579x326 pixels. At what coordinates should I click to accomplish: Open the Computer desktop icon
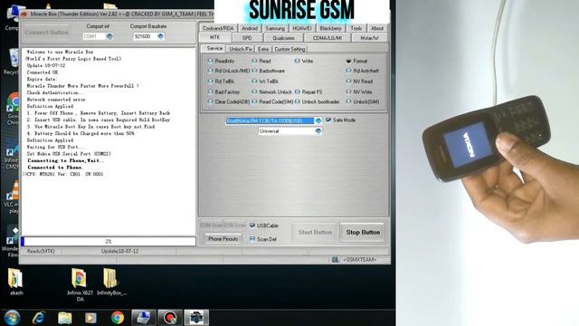(x=12, y=17)
